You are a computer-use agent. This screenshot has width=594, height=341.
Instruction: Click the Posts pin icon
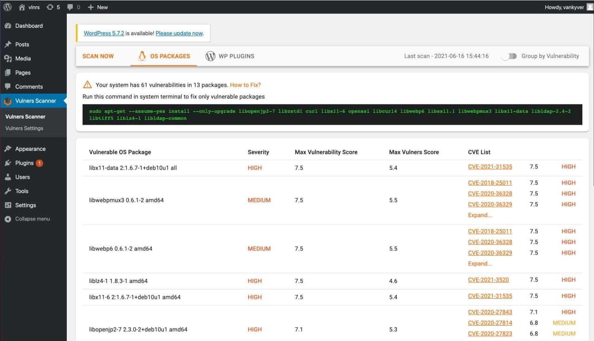point(8,45)
